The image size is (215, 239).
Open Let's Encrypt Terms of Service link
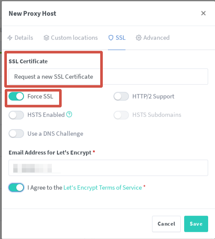pos(102,188)
